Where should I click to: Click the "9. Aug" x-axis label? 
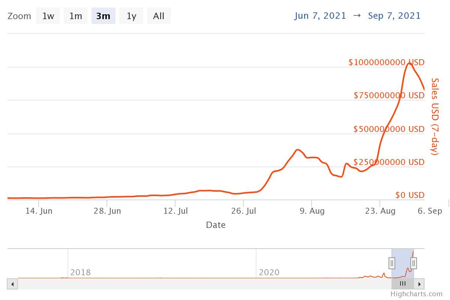click(x=312, y=211)
